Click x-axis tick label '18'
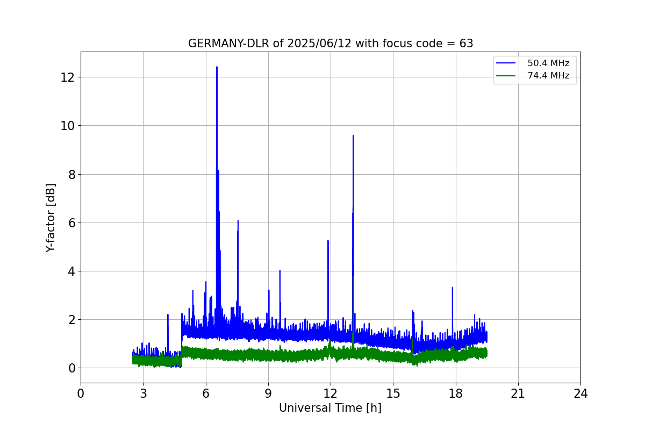This screenshot has height=430, width=645. [x=455, y=393]
